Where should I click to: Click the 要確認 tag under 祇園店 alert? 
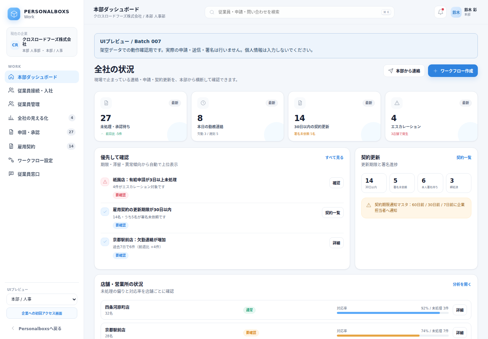point(121,195)
